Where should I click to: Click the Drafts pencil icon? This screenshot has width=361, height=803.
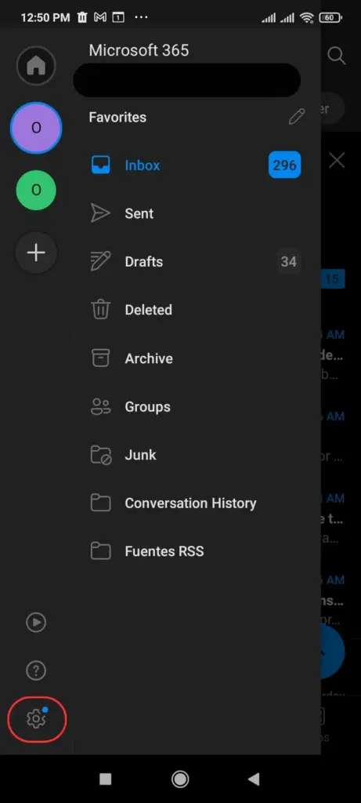click(100, 261)
